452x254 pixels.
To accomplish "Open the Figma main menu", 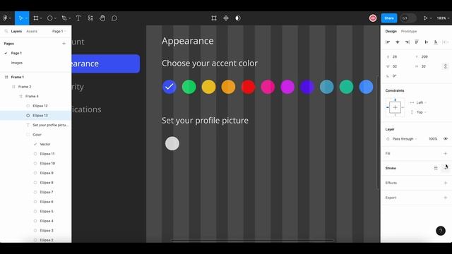I will [x=6, y=18].
